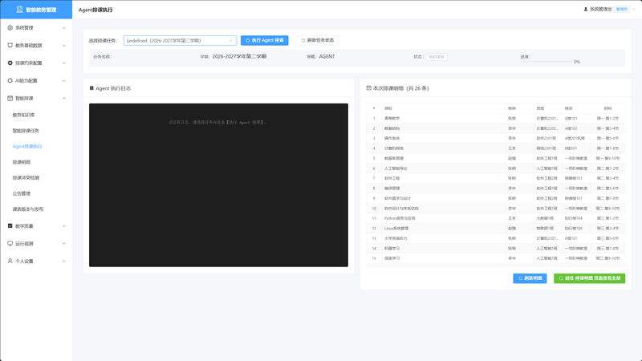Click the calendar icon next to 本次排课明细
642x361 pixels.
point(368,88)
